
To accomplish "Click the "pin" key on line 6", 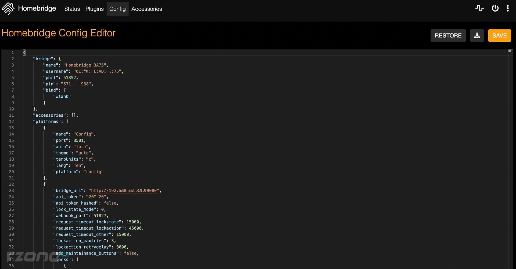I will point(49,84).
